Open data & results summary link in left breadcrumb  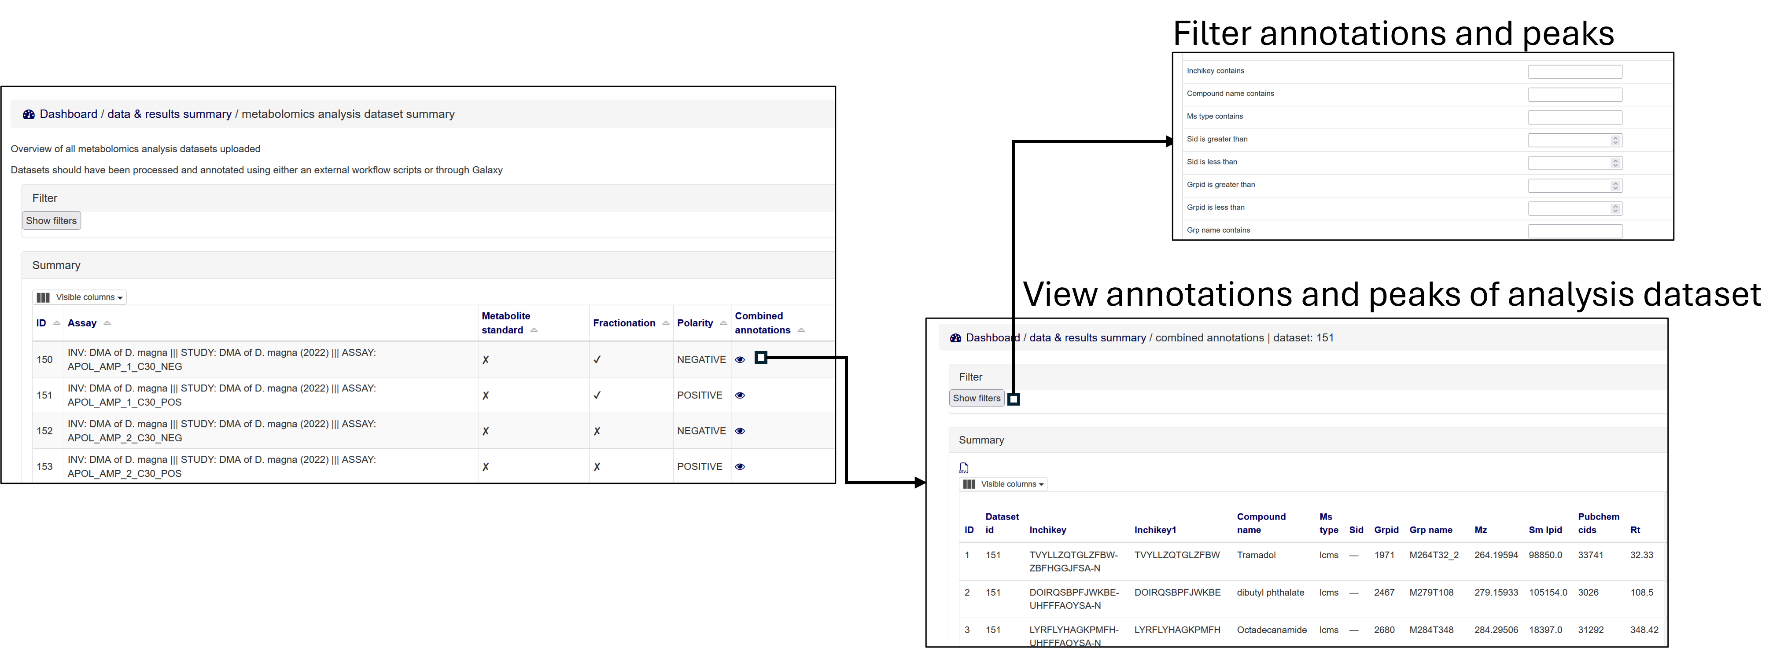pyautogui.click(x=170, y=114)
